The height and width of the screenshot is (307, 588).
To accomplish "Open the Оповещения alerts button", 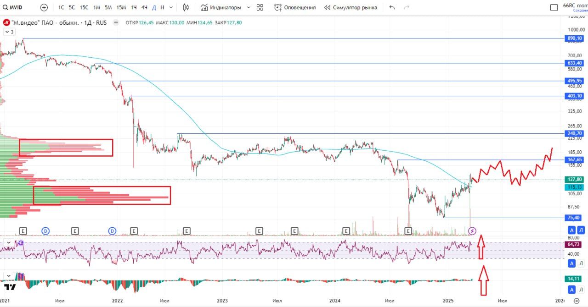I will coord(295,7).
